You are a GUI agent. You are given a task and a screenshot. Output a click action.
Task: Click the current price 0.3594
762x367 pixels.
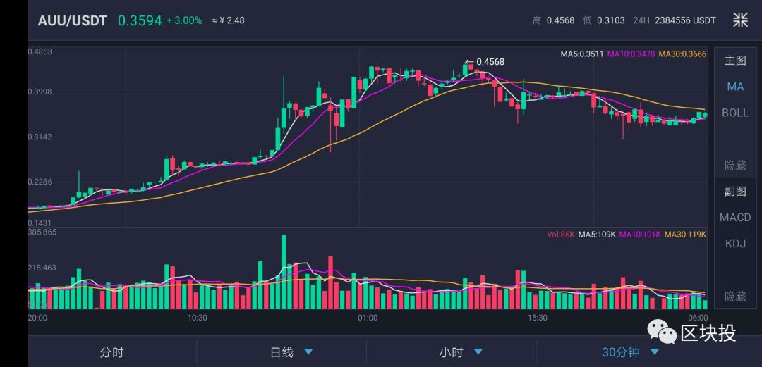click(139, 20)
